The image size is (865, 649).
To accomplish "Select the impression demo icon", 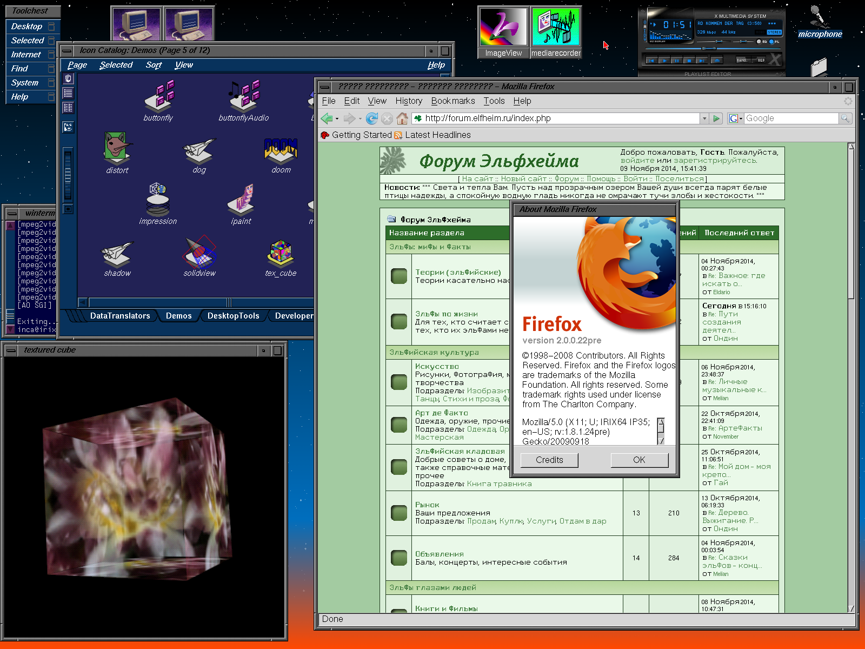I will pos(158,203).
